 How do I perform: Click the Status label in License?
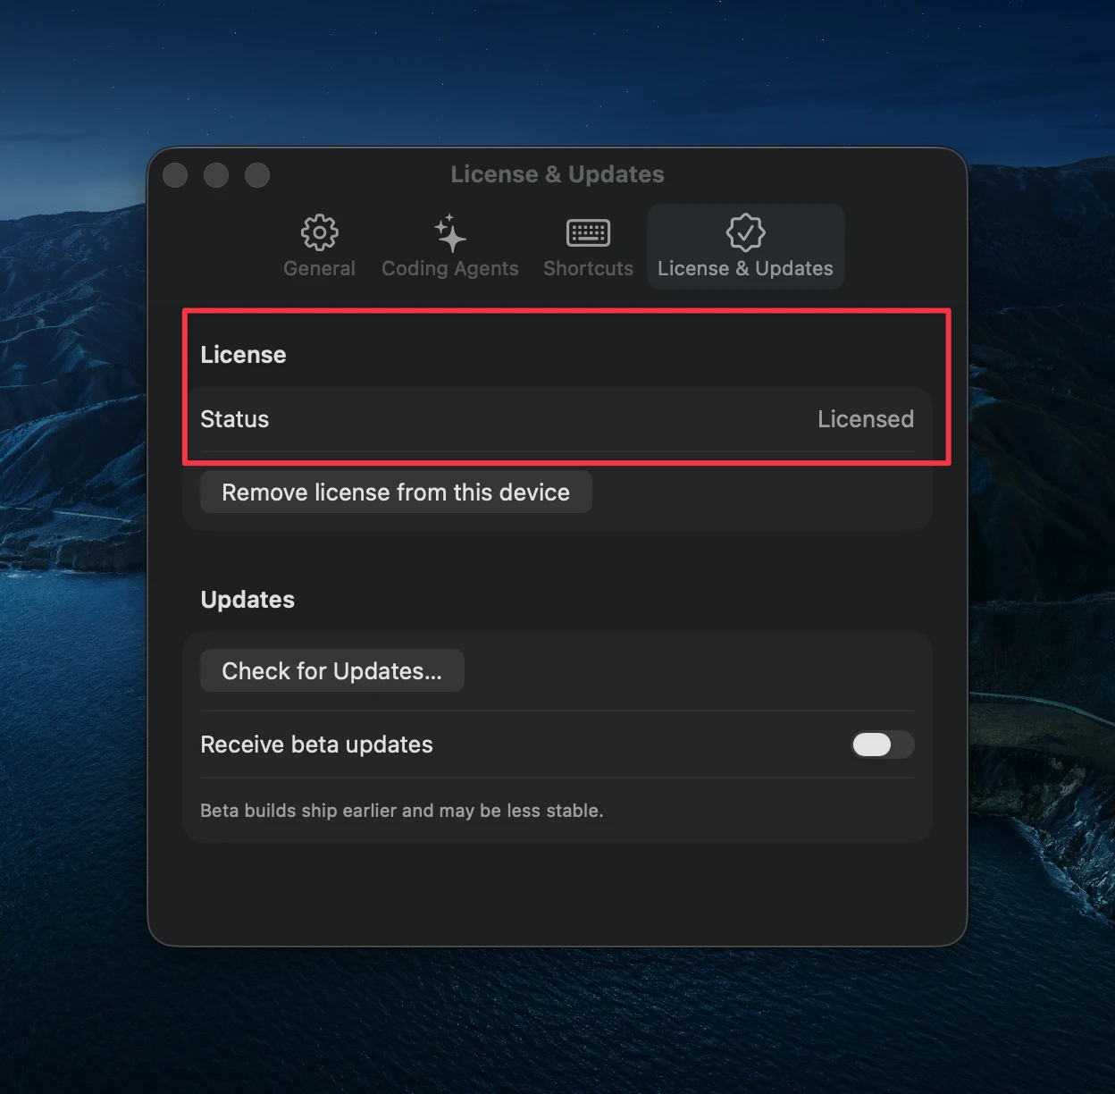click(x=234, y=419)
